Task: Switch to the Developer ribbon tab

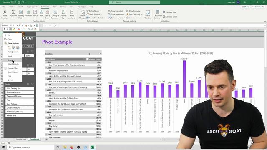Action: (82, 7)
